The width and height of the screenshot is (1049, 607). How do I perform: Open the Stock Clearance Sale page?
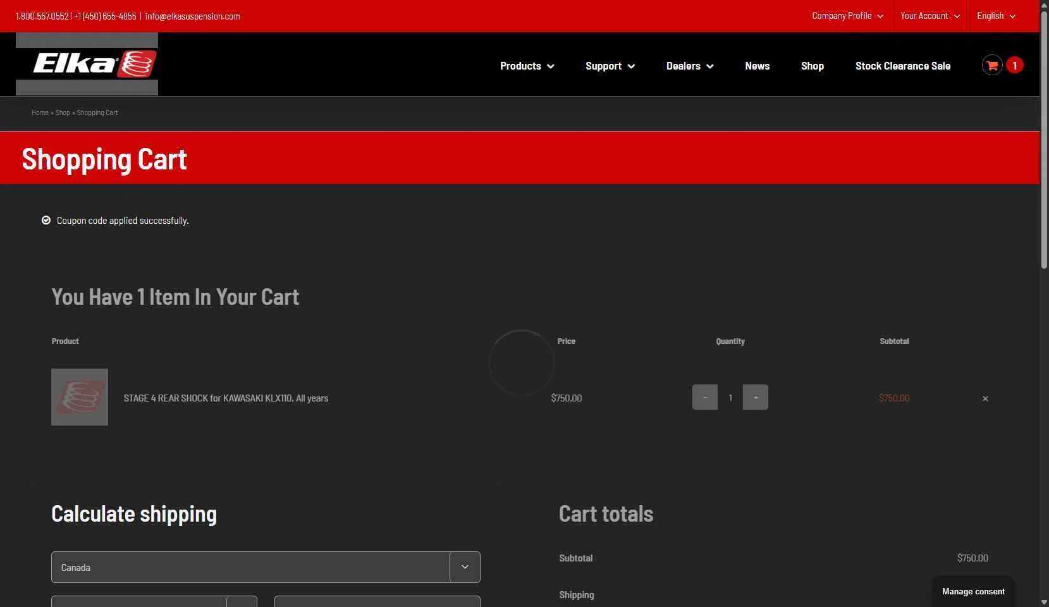pos(903,66)
